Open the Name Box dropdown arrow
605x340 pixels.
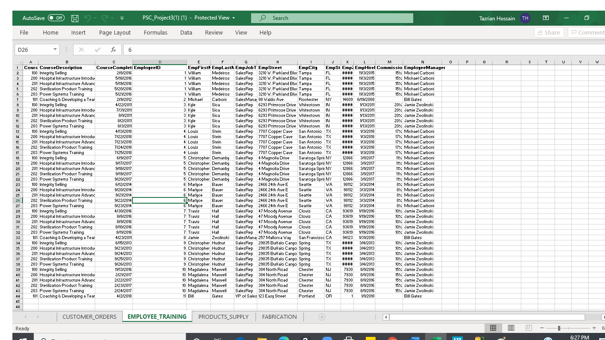55,50
